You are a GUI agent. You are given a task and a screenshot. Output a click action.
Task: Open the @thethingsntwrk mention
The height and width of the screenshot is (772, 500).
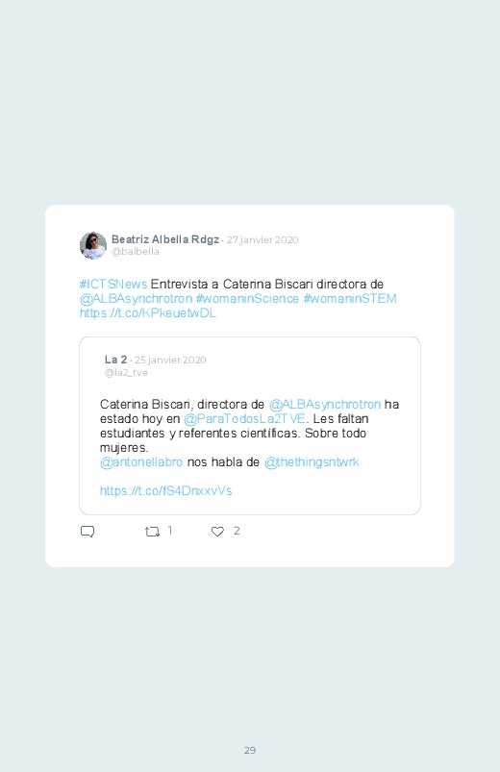312,461
